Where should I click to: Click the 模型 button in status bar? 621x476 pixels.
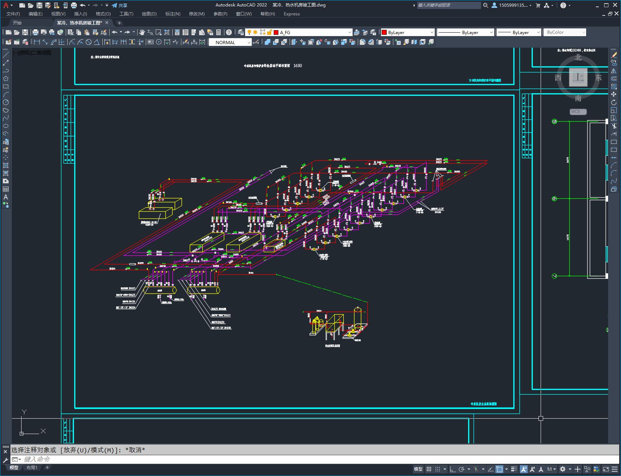[x=418, y=469]
